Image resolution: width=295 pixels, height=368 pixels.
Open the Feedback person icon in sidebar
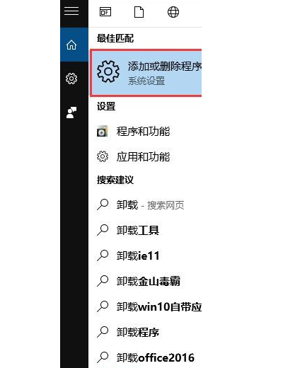71,113
